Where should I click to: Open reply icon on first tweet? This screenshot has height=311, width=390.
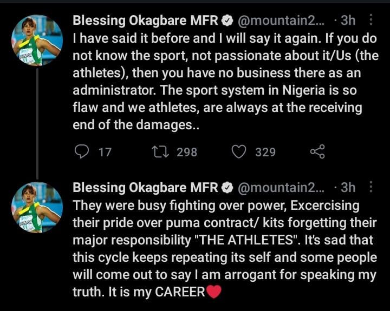[82, 152]
